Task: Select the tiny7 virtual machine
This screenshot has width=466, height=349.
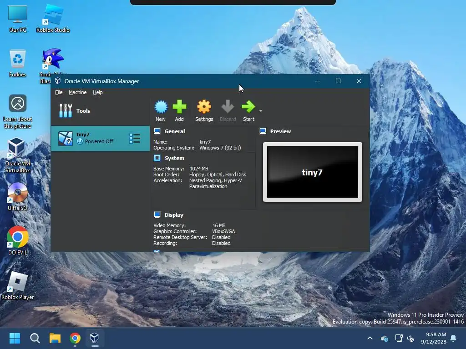Action: click(x=100, y=138)
